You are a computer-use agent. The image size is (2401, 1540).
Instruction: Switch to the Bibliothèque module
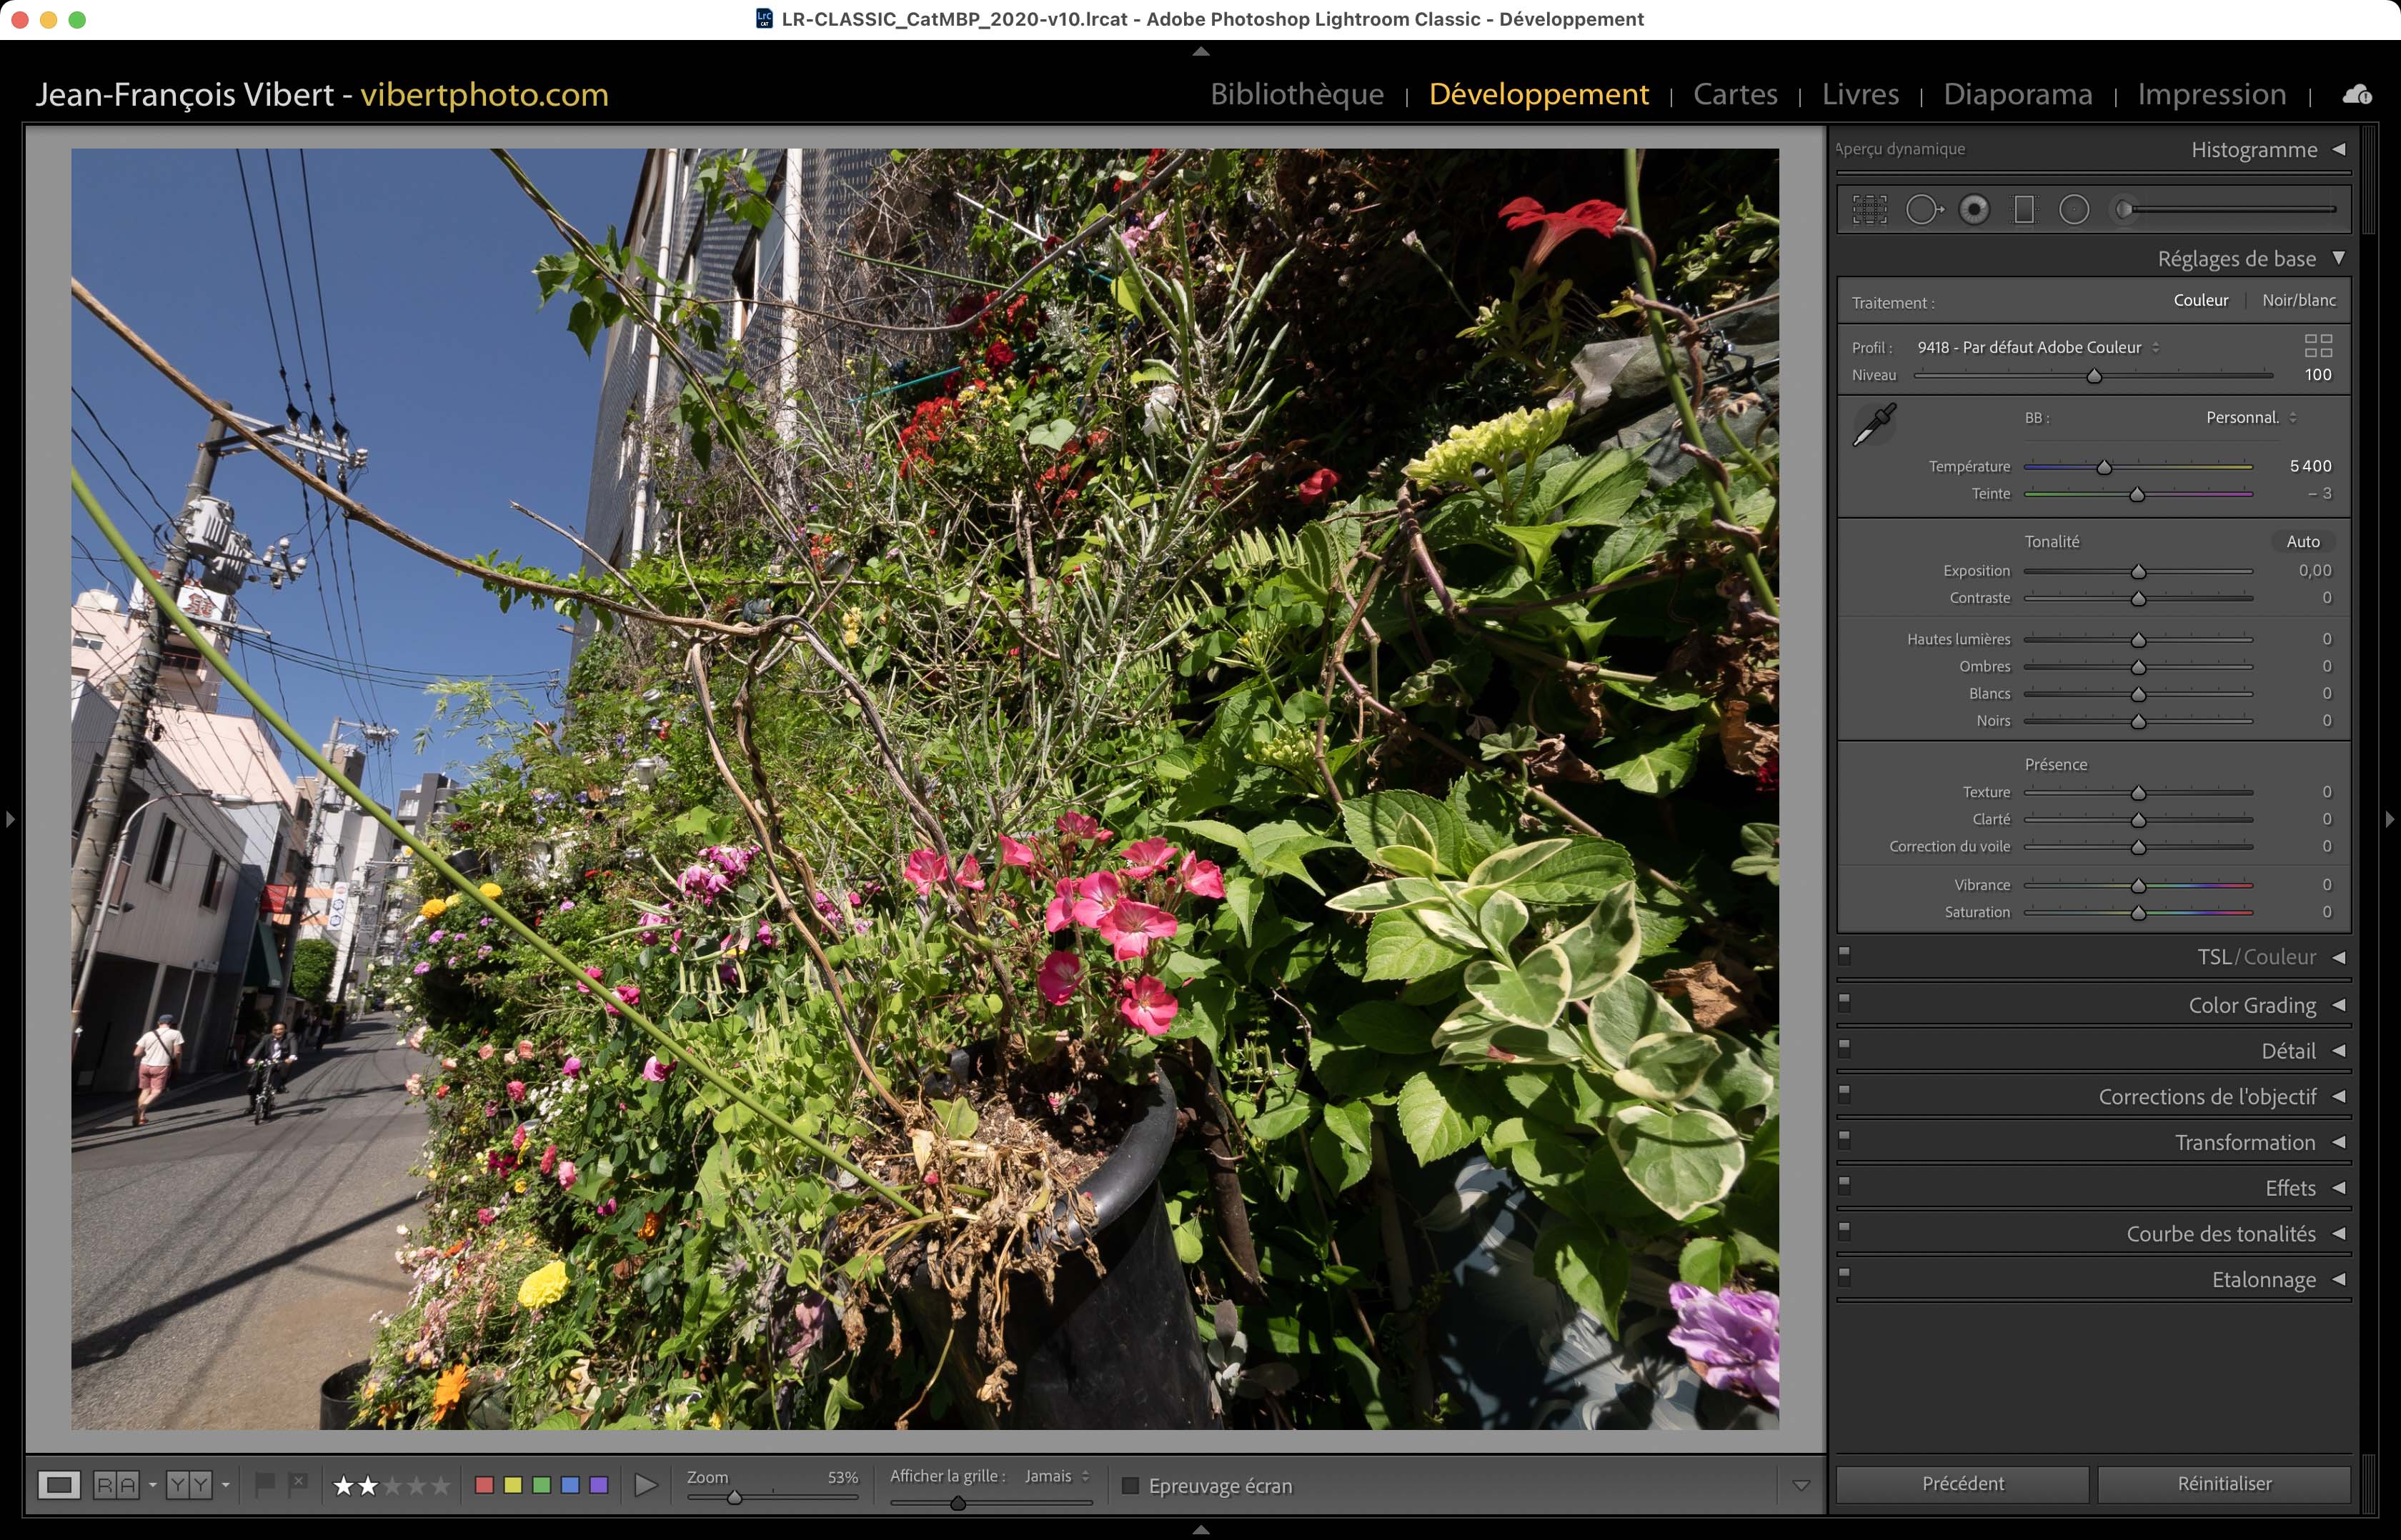pyautogui.click(x=1296, y=94)
